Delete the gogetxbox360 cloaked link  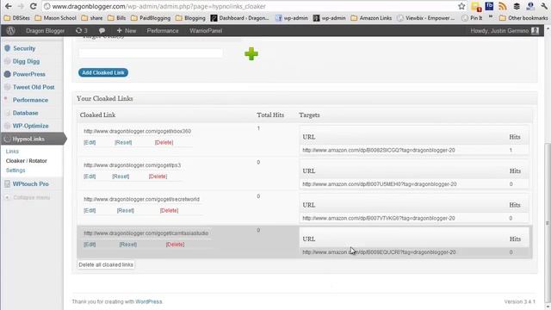164,142
